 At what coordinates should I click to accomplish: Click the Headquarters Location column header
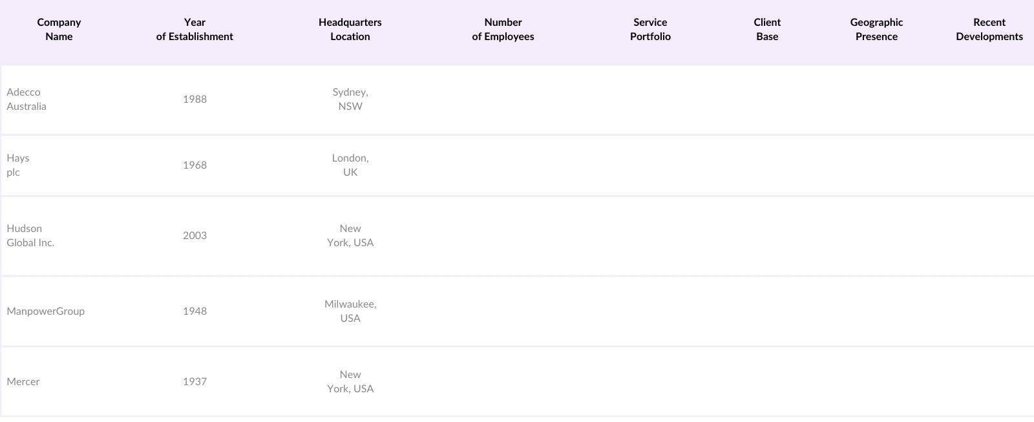tap(350, 30)
